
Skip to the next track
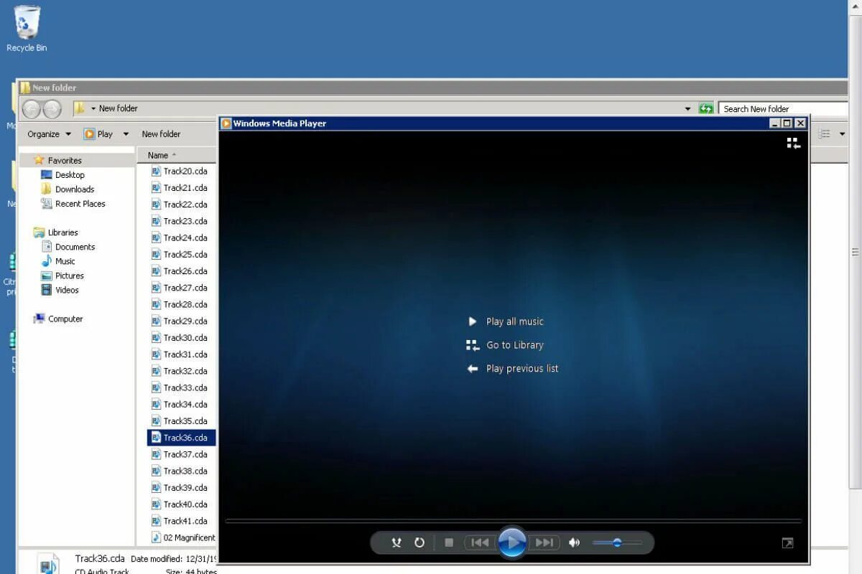544,542
